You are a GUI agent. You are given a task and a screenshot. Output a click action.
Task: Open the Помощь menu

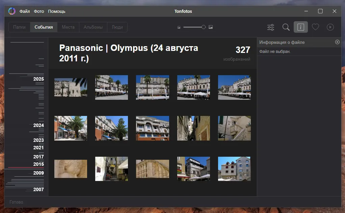pos(57,11)
